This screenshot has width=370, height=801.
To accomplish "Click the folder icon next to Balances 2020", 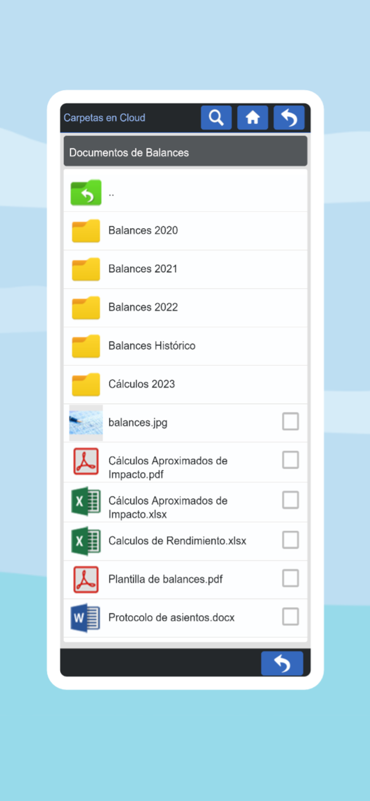I will (85, 230).
